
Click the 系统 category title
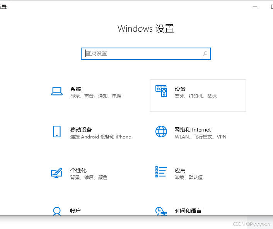click(76, 89)
